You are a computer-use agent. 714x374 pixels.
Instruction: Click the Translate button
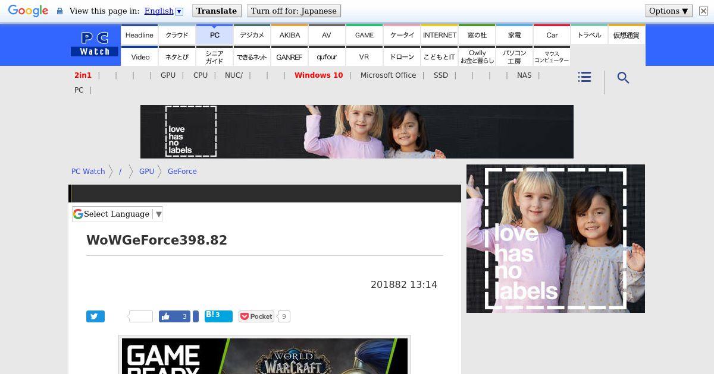click(217, 11)
